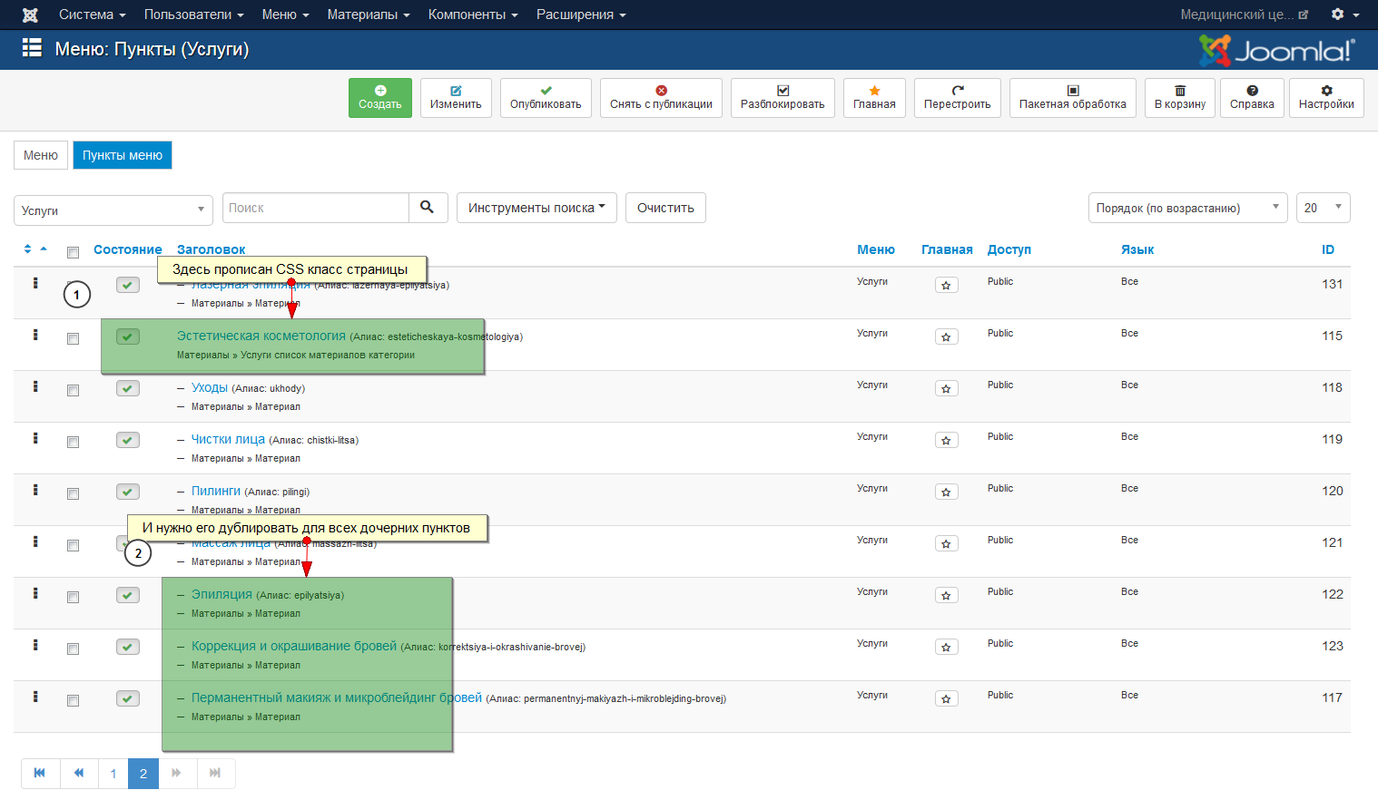Click the Перестроить rebuild button
Screen dimensions: 1378x790
click(x=957, y=98)
